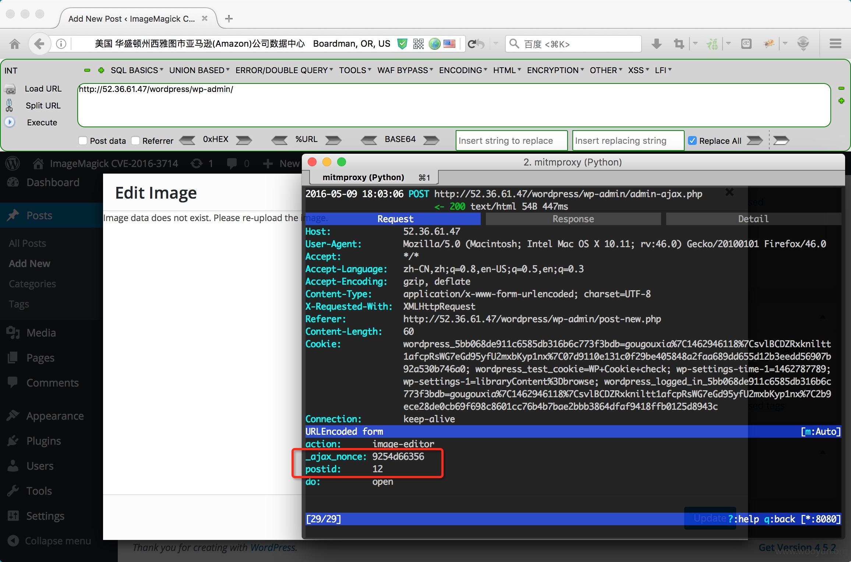Click the Load URL button

point(43,89)
